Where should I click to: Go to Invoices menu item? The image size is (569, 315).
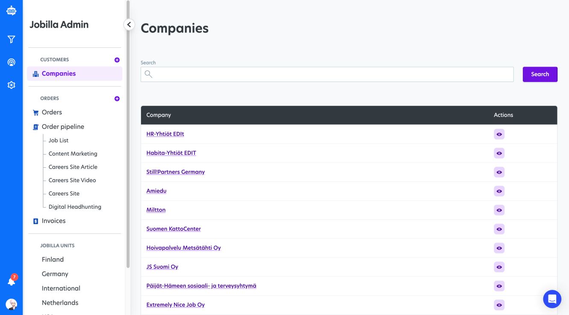tap(53, 221)
